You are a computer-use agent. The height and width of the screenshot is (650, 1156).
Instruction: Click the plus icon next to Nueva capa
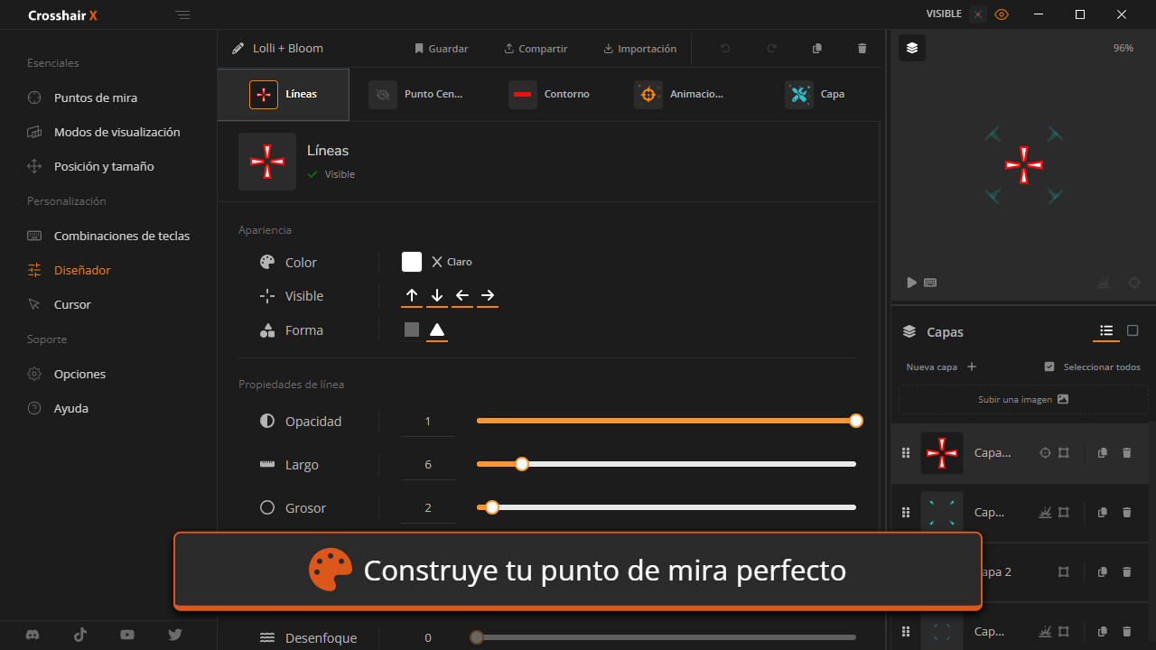coord(972,367)
